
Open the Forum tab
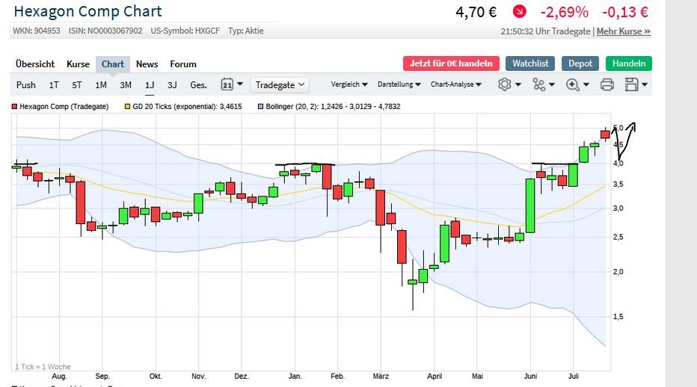(183, 64)
